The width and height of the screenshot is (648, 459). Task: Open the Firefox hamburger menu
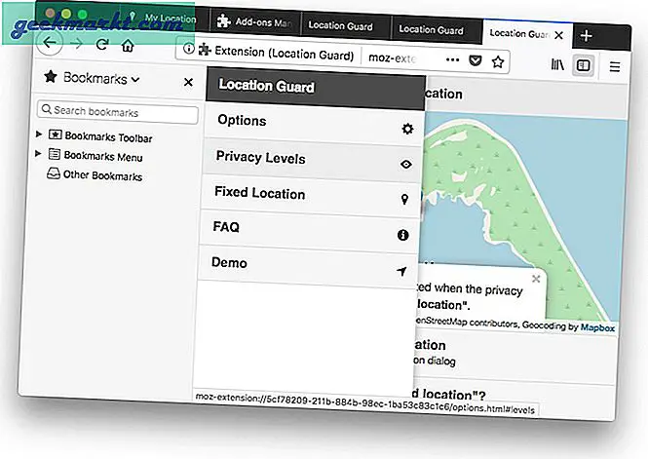(x=615, y=67)
